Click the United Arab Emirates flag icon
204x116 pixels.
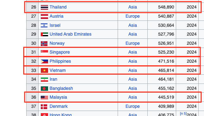[44, 34]
